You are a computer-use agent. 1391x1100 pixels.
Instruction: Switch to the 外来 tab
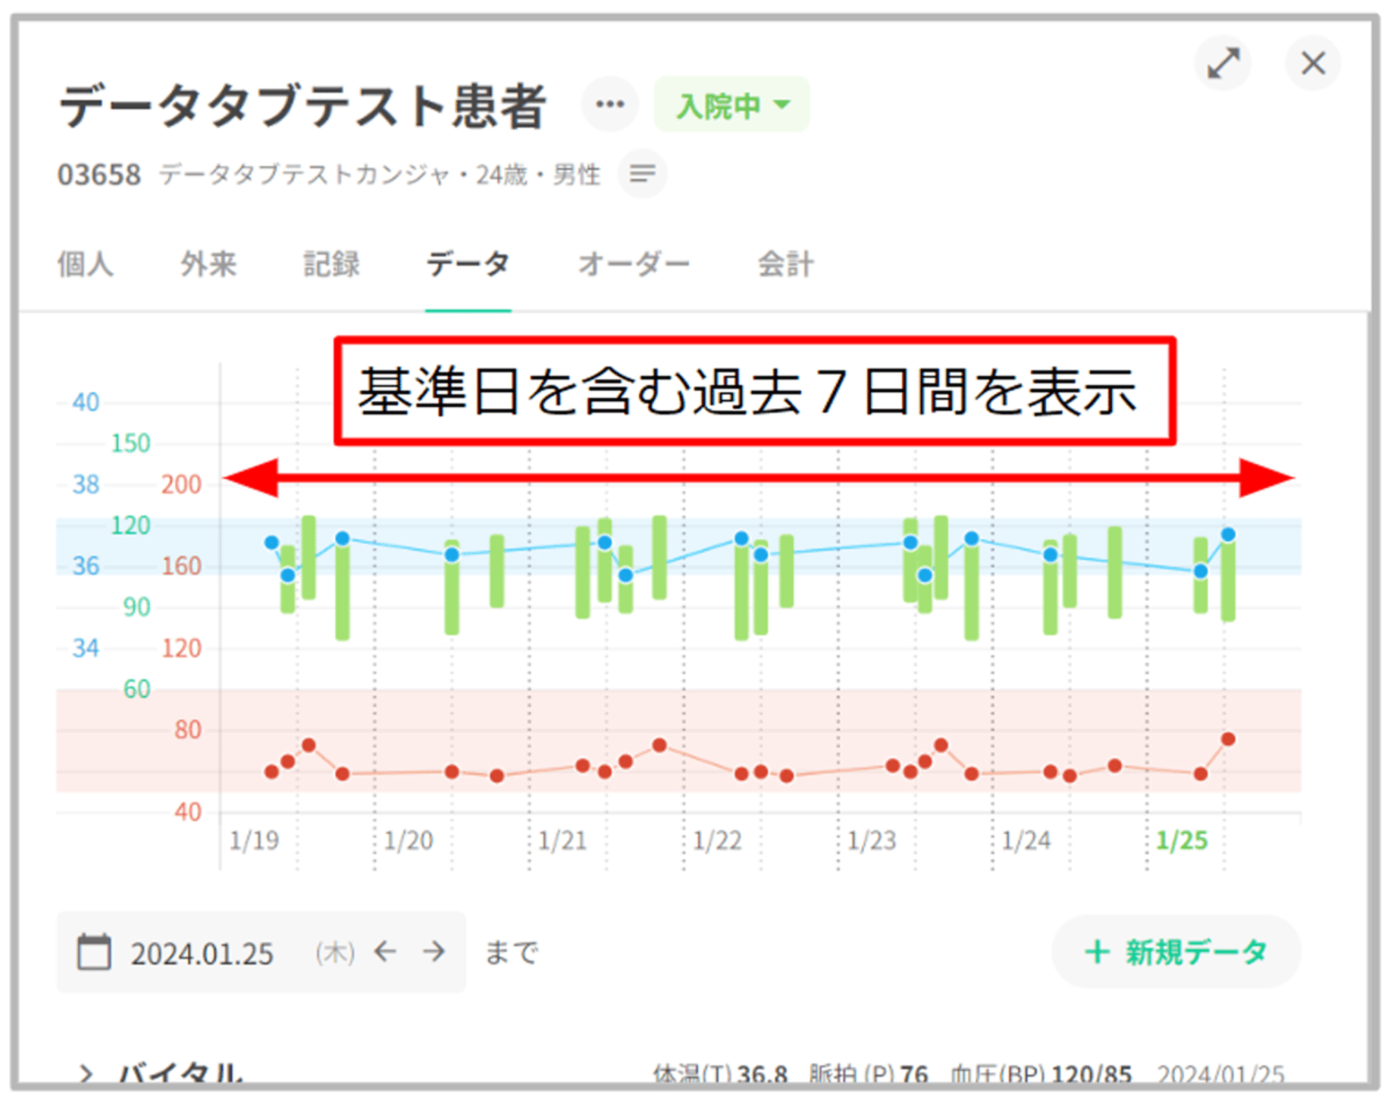(x=208, y=264)
